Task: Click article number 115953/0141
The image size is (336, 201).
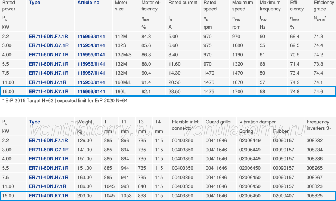Action: click(91, 37)
